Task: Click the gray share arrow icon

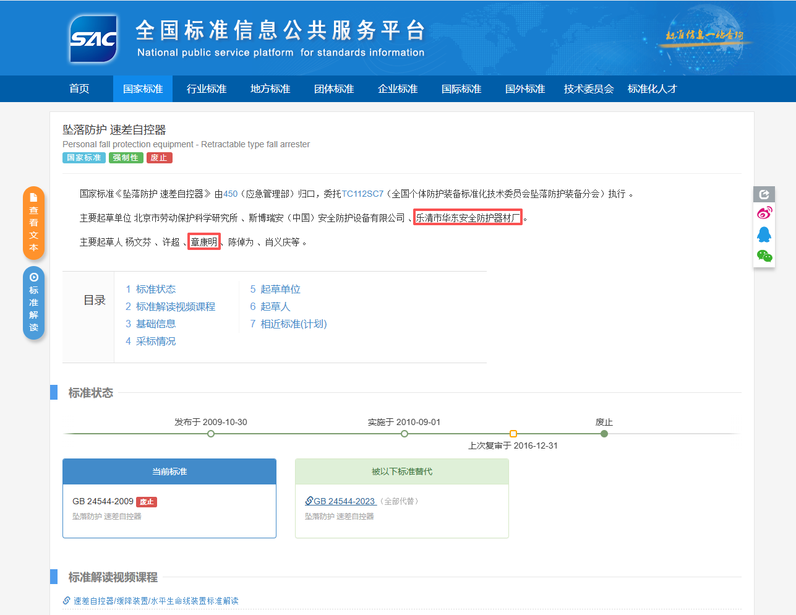Action: [764, 194]
